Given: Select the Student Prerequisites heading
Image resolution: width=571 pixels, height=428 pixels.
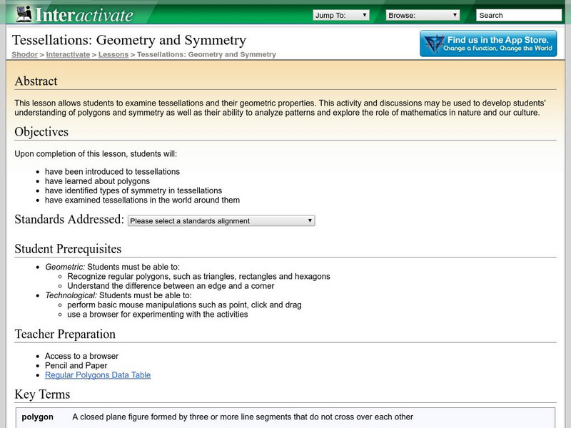Looking at the screenshot, I should (68, 249).
